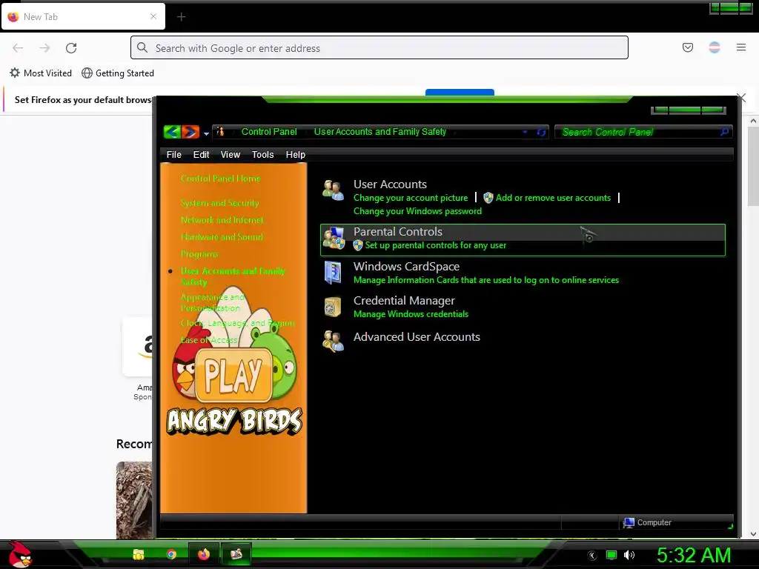The image size is (759, 569).
Task: Click Add or remove user accounts
Action: point(553,198)
